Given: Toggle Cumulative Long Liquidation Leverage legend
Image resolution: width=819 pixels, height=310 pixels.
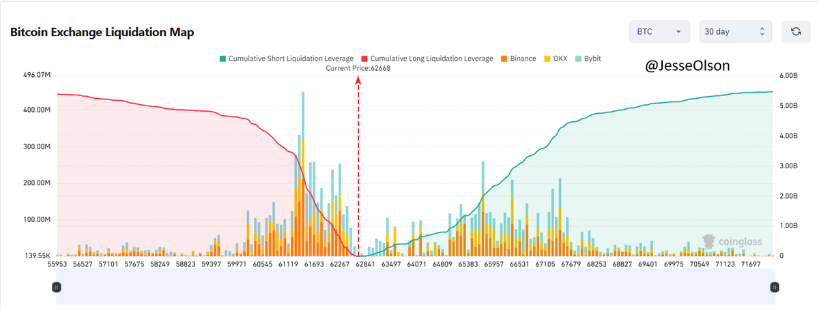Looking at the screenshot, I should coord(427,59).
